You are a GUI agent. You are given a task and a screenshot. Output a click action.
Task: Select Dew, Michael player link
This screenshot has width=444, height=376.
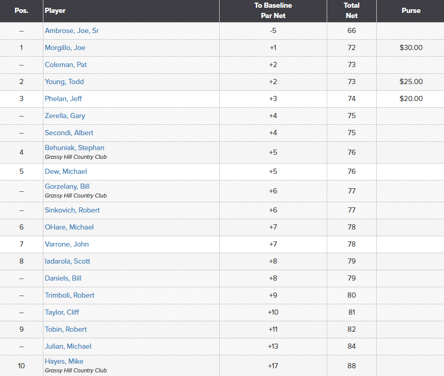point(66,171)
